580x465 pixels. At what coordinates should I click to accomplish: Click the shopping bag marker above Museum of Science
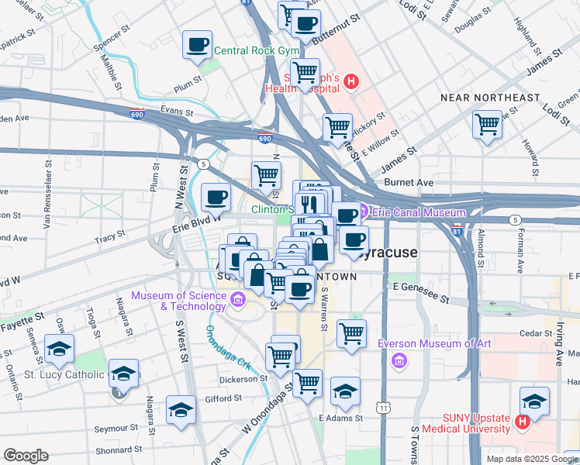click(x=258, y=277)
